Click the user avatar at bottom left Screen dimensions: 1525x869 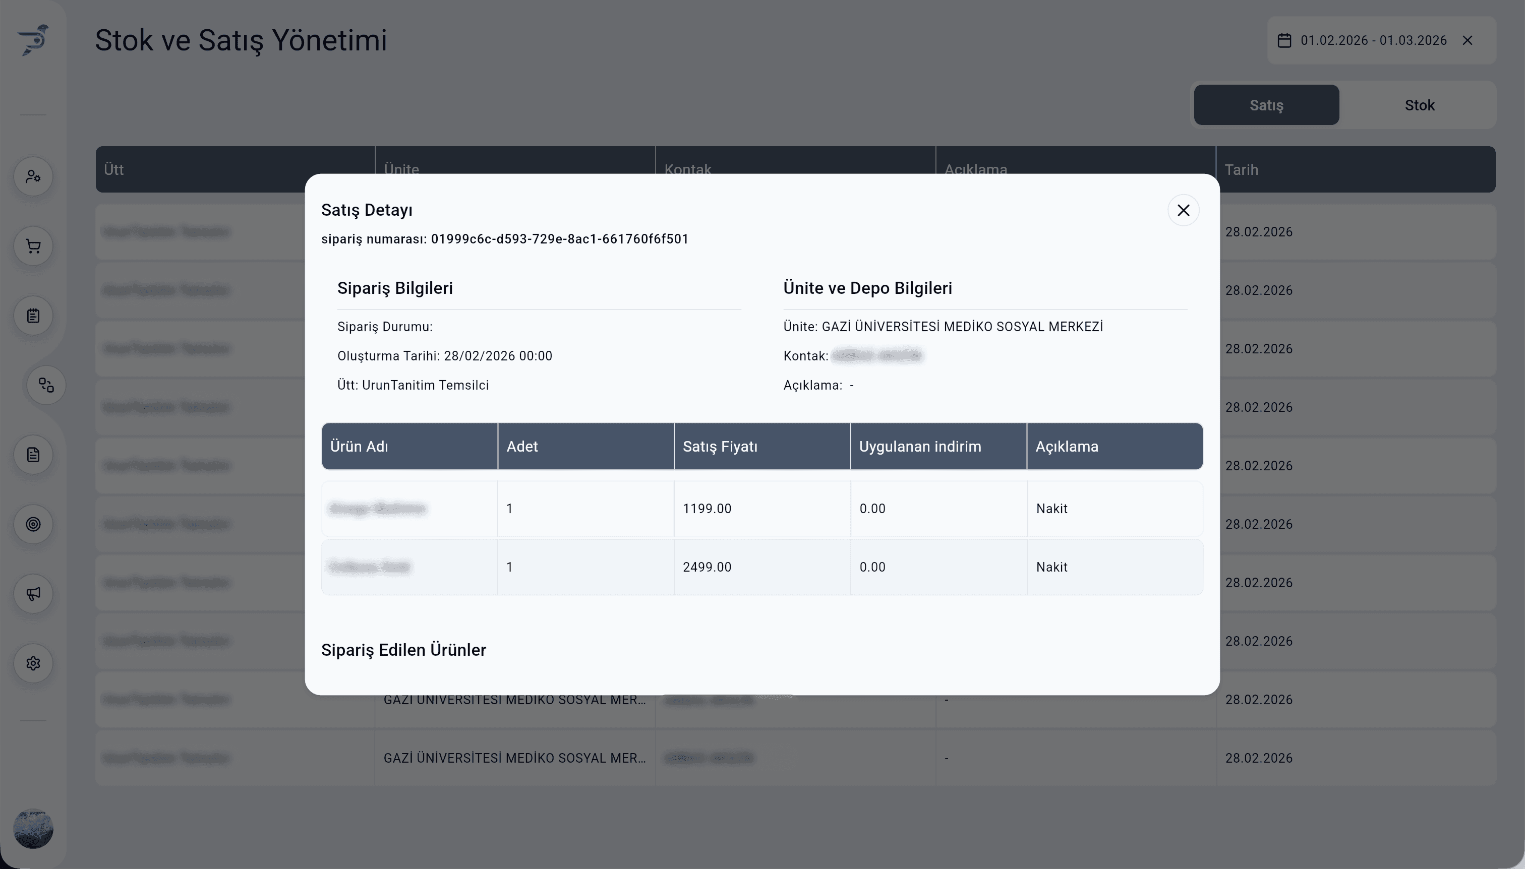pyautogui.click(x=33, y=828)
